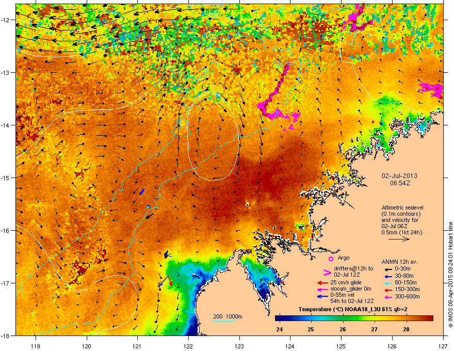This screenshot has height=351, width=454.
Task: Click the colorbar tick label 24
Action: 280,329
